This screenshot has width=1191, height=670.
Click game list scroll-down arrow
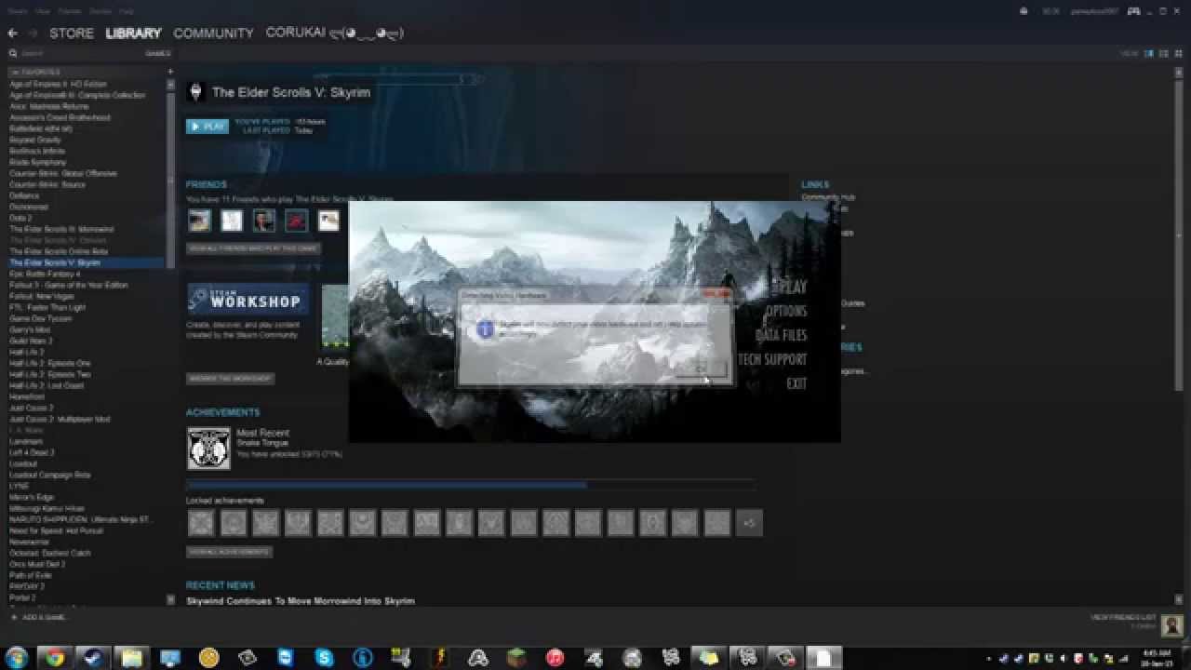click(x=170, y=600)
